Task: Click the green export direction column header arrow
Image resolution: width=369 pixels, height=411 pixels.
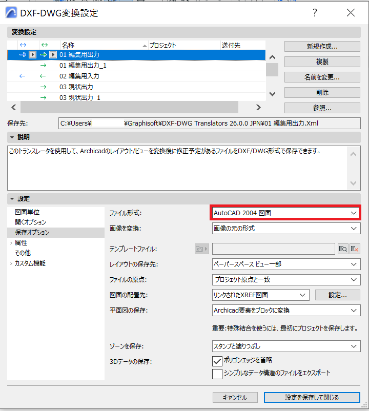Action: pos(45,45)
